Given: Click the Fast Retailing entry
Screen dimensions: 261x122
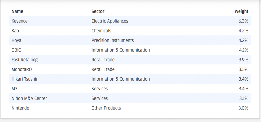Looking at the screenshot, I should click(25, 60).
